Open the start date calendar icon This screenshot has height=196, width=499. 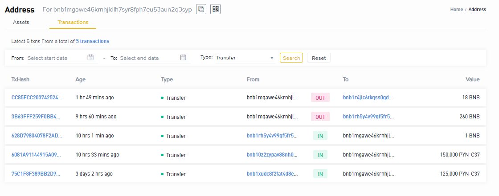coord(90,57)
